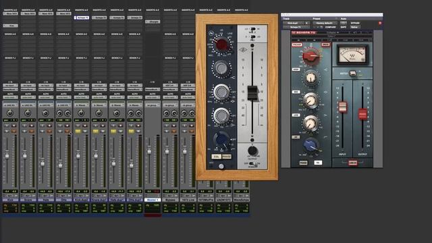Click the EQL button on UAD 1073
Viewport: 432px width, 243px height.
pos(216,157)
